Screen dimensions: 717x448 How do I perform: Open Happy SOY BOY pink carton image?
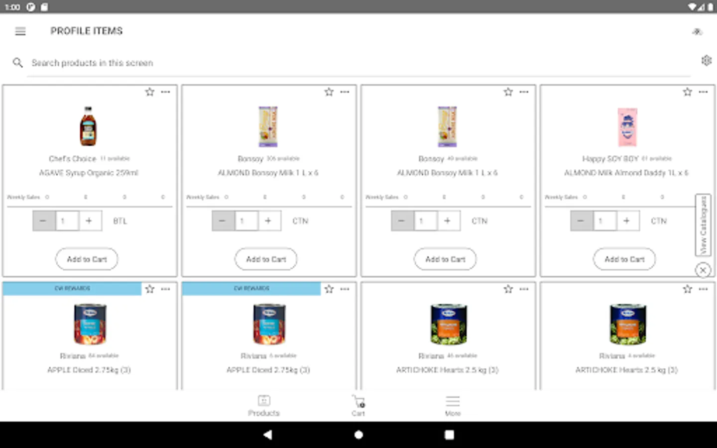pyautogui.click(x=627, y=127)
